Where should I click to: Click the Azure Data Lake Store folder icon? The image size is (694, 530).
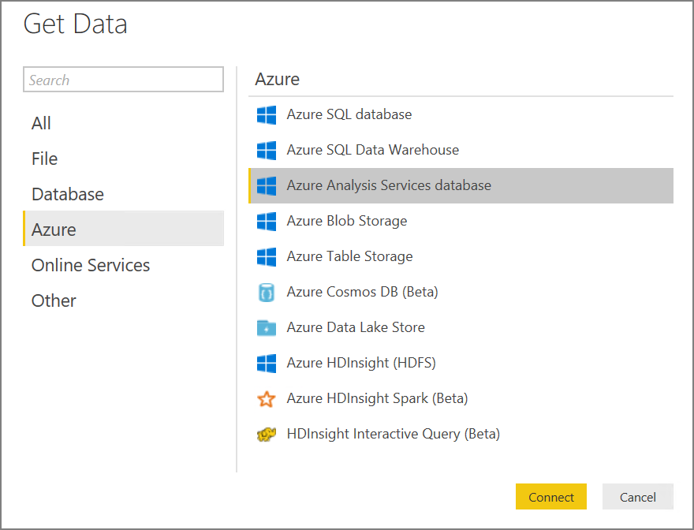[x=267, y=328]
